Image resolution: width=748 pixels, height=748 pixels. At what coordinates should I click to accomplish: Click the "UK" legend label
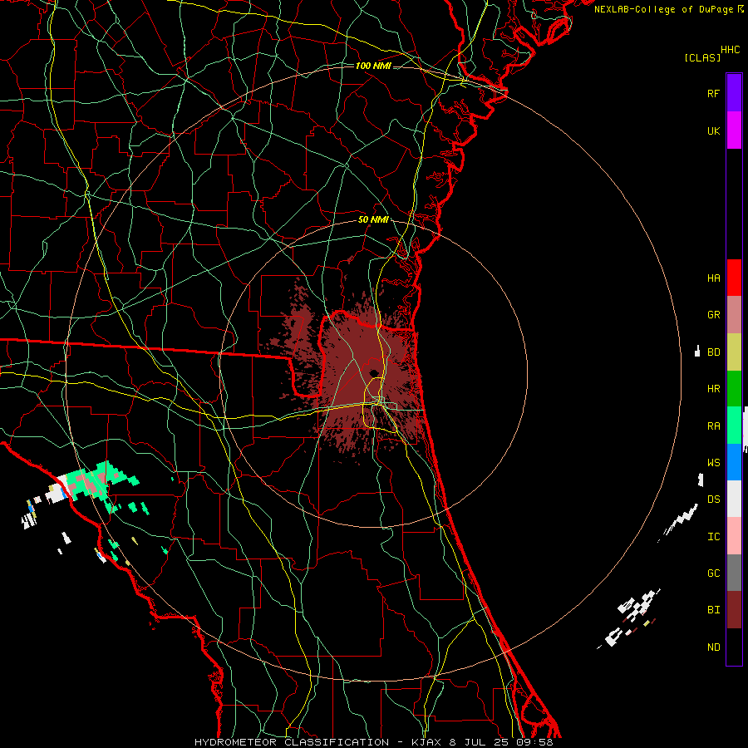tap(714, 130)
